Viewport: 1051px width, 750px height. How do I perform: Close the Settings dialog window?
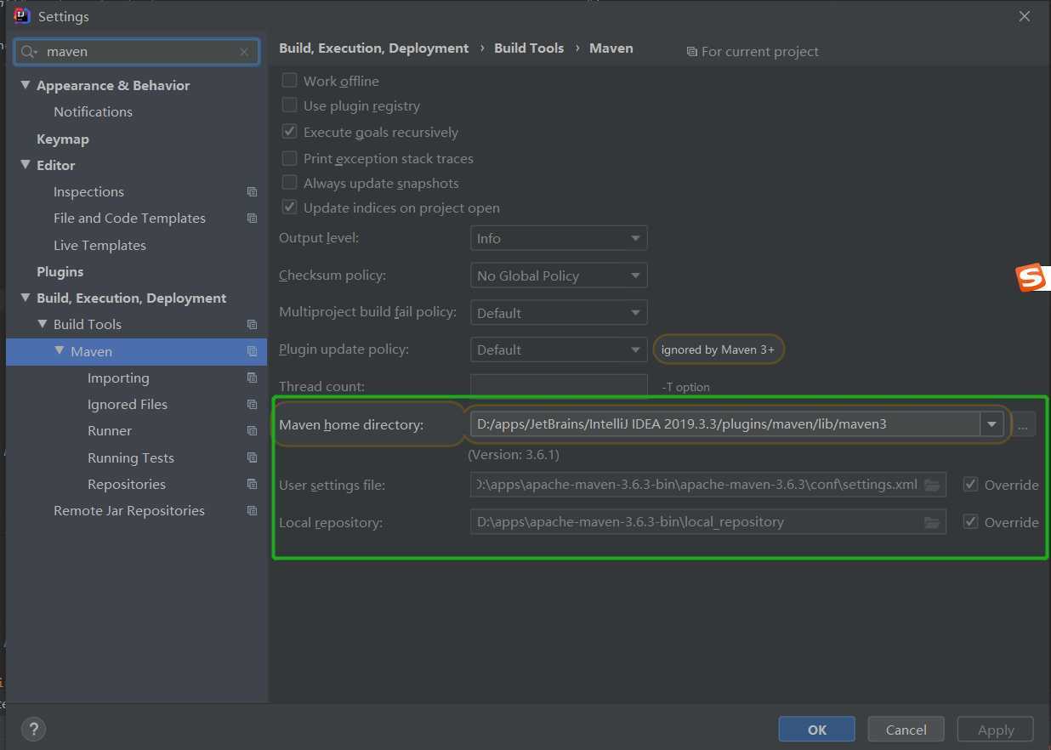click(x=1025, y=16)
